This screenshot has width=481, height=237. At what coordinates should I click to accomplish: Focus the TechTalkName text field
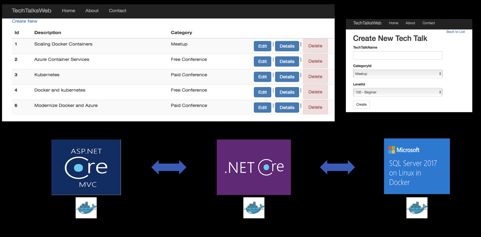pyautogui.click(x=398, y=55)
